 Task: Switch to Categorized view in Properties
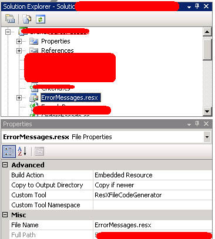point(9,152)
